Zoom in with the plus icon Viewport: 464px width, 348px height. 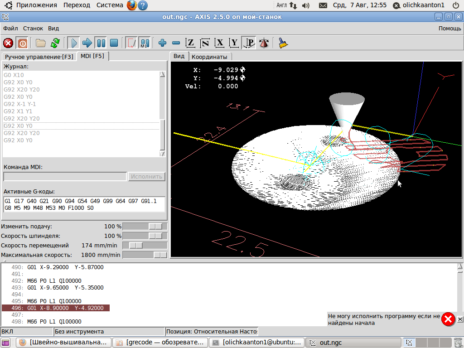pyautogui.click(x=163, y=43)
